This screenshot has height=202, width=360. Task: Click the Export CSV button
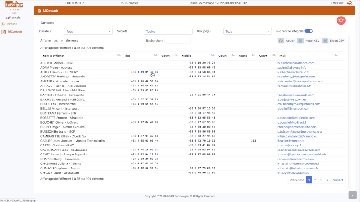(333, 41)
